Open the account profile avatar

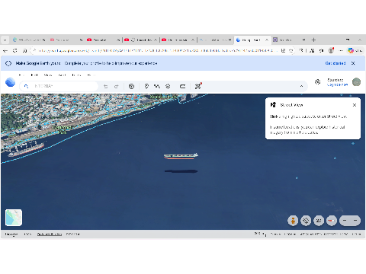pos(356,82)
